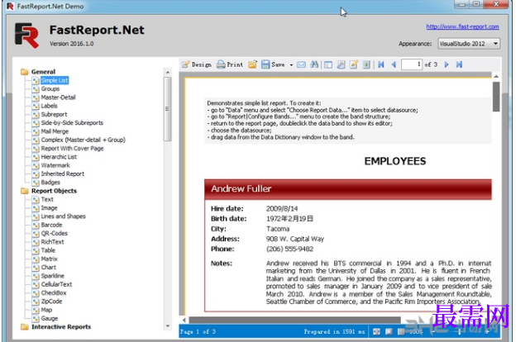Click the preview horizontal scrollbar thumb
The height and width of the screenshot is (342, 525).
pyautogui.click(x=294, y=320)
